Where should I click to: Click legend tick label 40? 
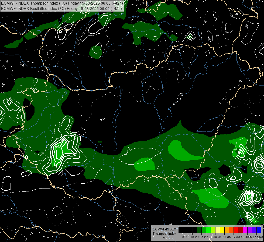(243, 237)
